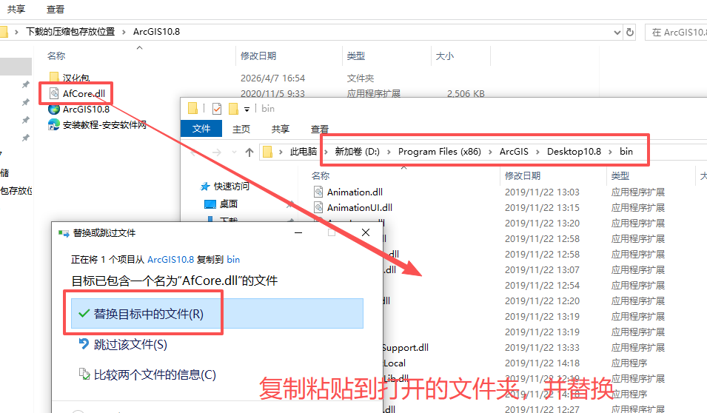Open the 查看 tab in the back window
Viewport: 707px width, 413px height.
click(x=56, y=9)
